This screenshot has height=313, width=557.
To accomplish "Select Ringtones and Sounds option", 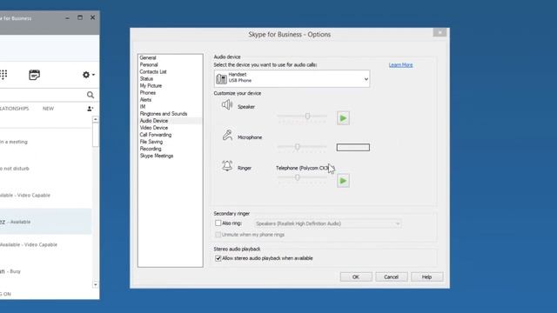I will (x=164, y=114).
